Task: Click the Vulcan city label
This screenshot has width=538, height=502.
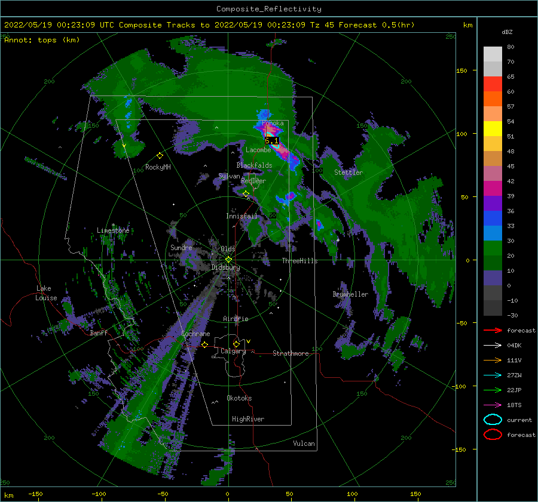Action: (x=304, y=444)
